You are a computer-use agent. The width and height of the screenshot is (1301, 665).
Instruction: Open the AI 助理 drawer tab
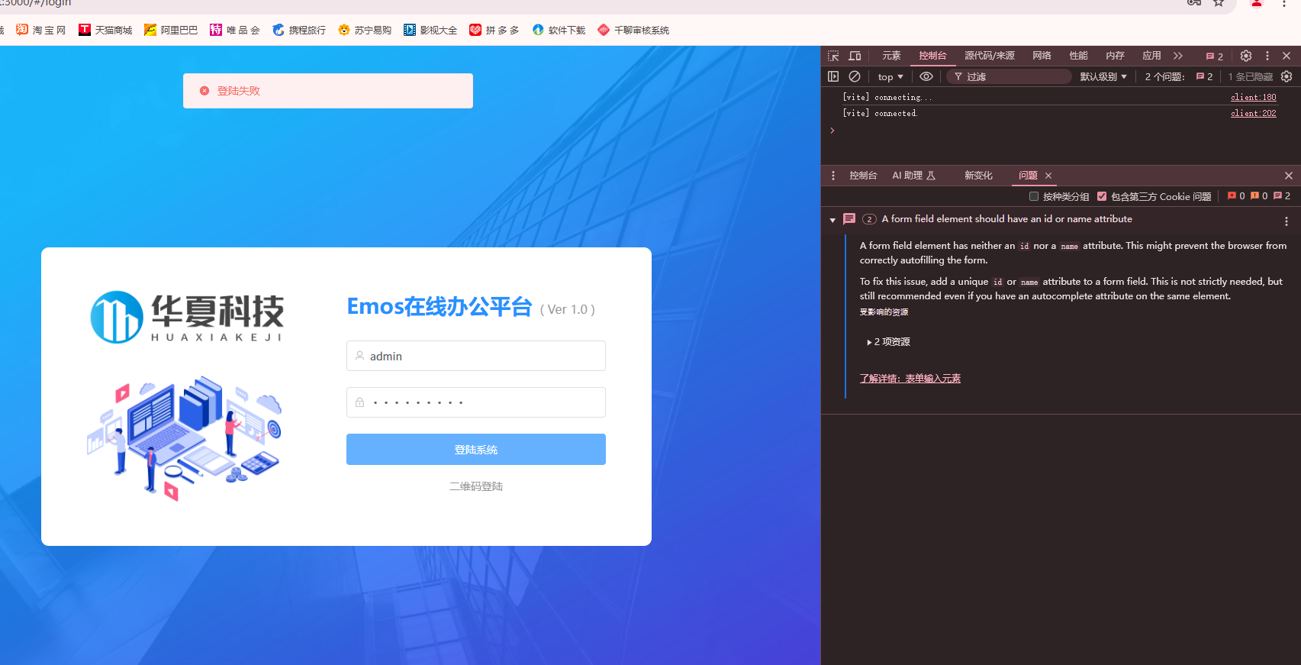click(x=913, y=176)
